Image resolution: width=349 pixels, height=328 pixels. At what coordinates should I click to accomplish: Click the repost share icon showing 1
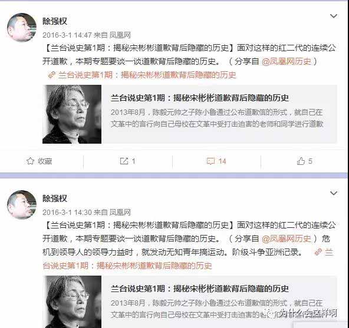pos(124,161)
